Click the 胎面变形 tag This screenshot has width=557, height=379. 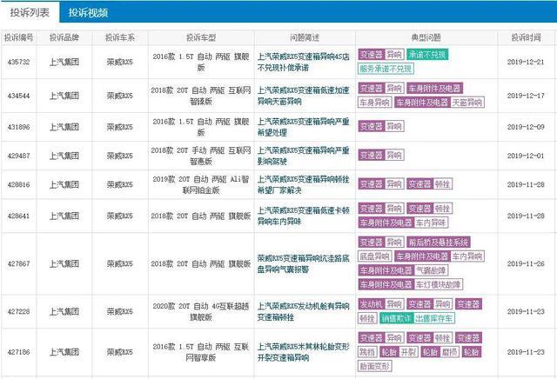pyautogui.click(x=375, y=366)
